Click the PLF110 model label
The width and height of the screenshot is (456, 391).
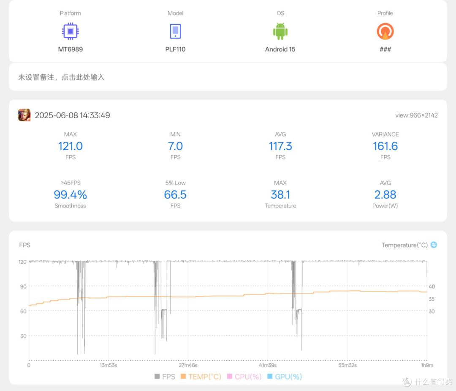point(175,49)
